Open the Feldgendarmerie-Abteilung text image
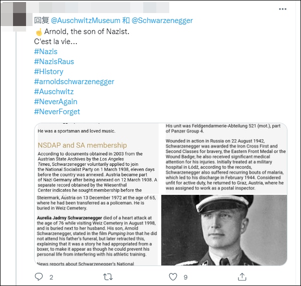301x286 pixels. coord(224,158)
